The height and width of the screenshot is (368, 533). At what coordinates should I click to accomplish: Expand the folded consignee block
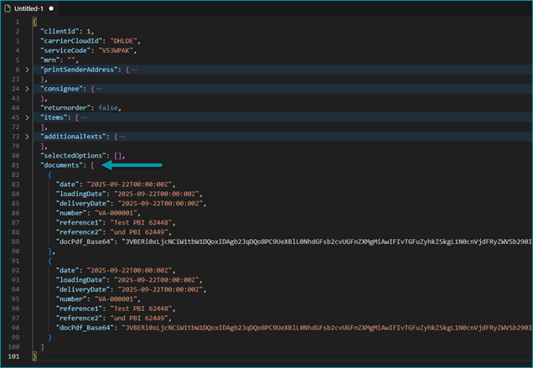pos(27,89)
